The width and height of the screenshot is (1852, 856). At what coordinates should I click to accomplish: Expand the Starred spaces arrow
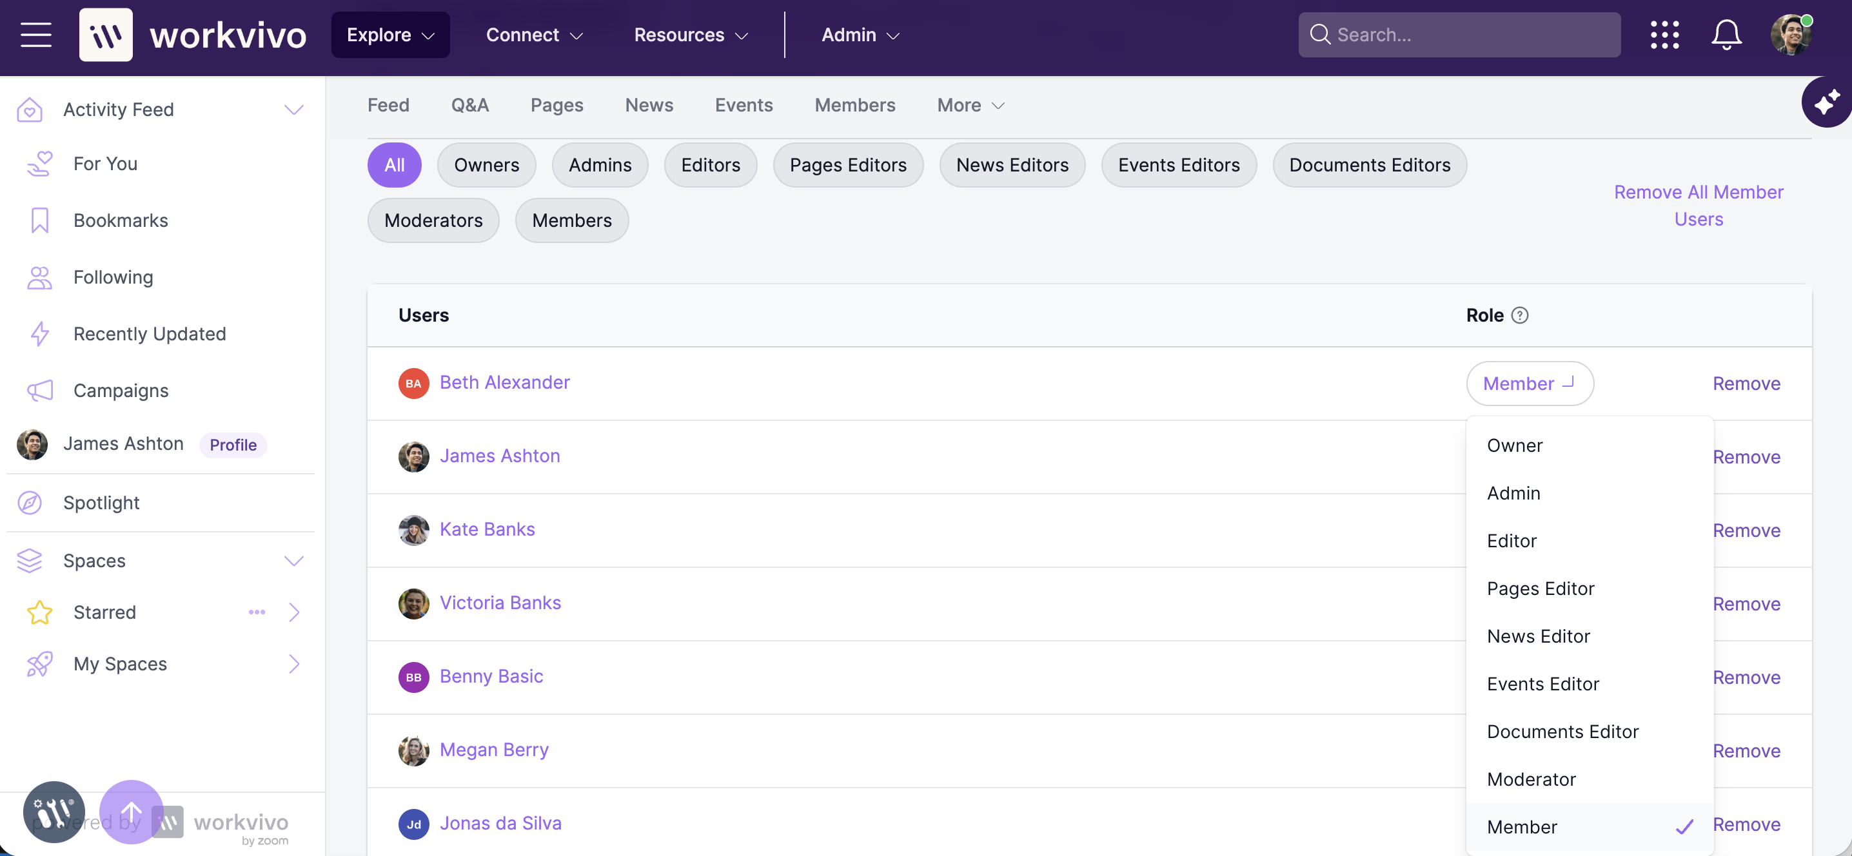tap(294, 612)
